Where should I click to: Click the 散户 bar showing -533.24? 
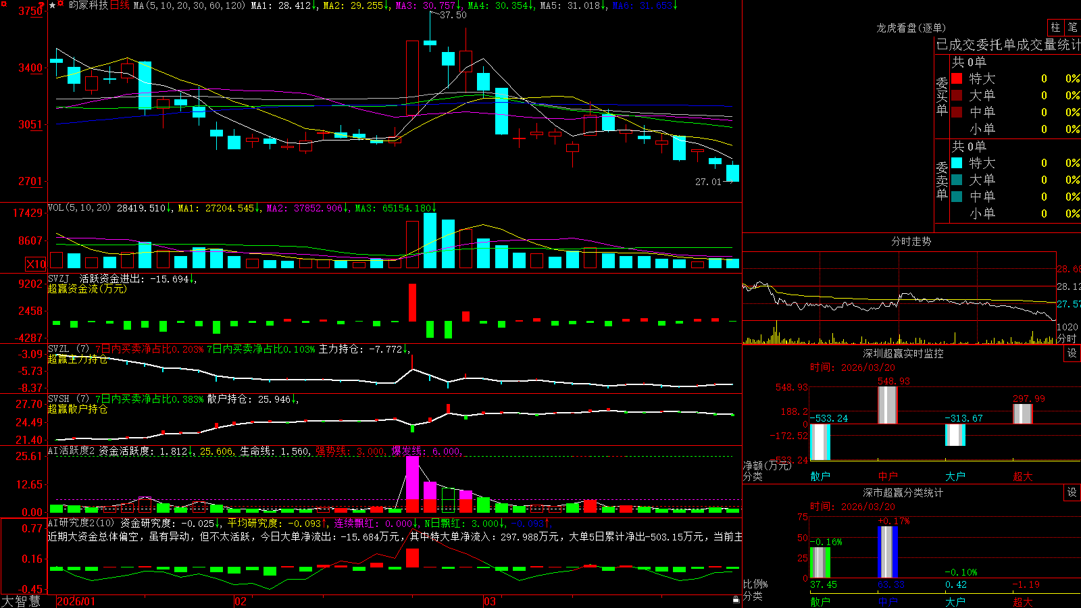pyautogui.click(x=820, y=442)
